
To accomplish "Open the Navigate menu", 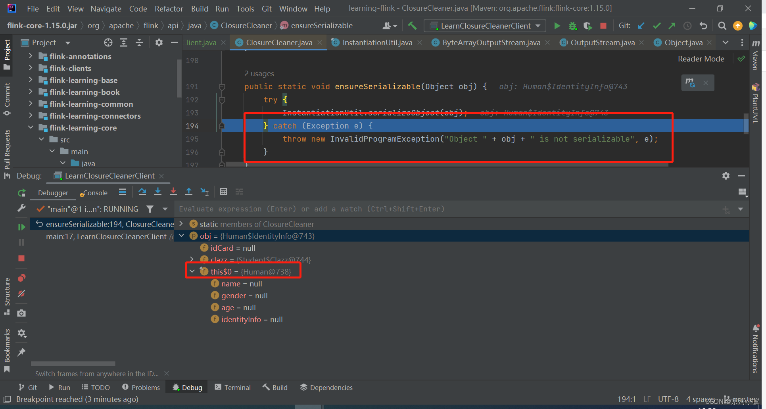I will tap(106, 9).
